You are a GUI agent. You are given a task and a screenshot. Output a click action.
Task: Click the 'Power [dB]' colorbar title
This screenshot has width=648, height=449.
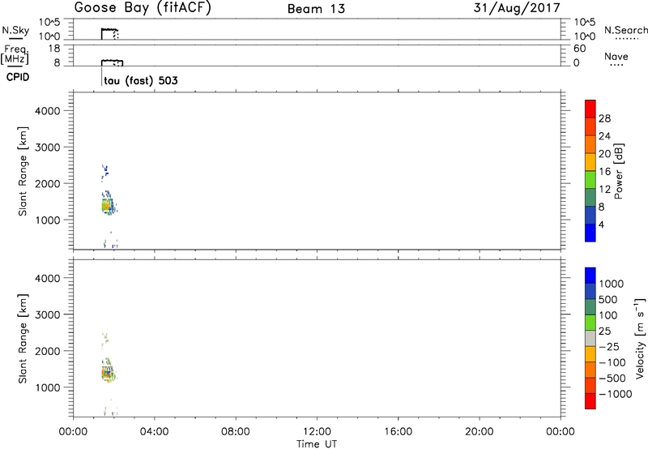(x=618, y=171)
